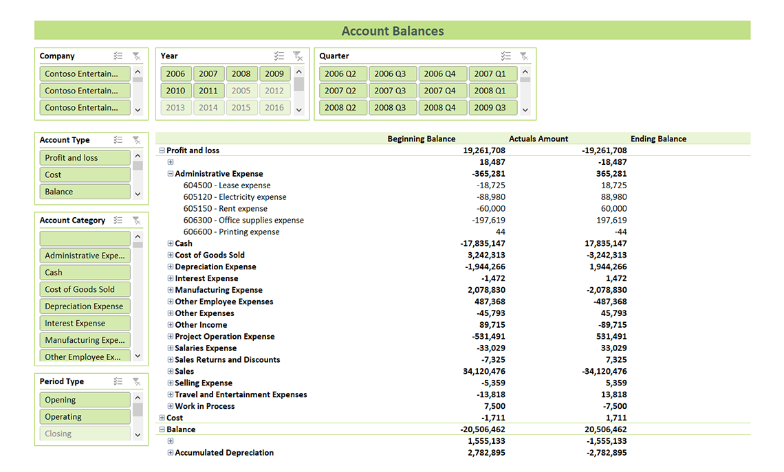The image size is (784, 472).
Task: Filter by Balance account type
Action: pyautogui.click(x=85, y=191)
